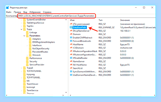This screenshot has height=102, width=161.
Task: Select the terminpt key in tree
Action: tap(31, 87)
